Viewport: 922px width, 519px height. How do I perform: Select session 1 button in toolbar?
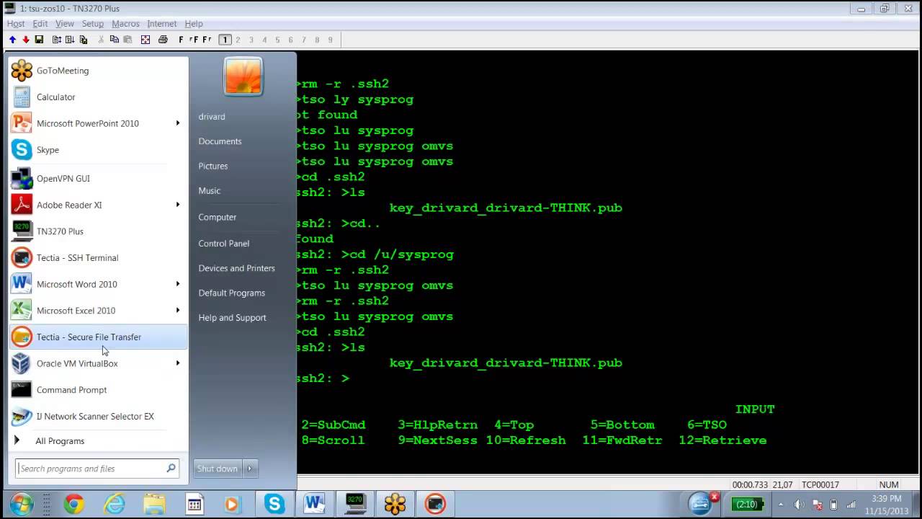point(225,40)
